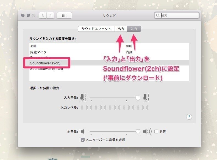Show all preferences via the grid icon

click(x=64, y=15)
